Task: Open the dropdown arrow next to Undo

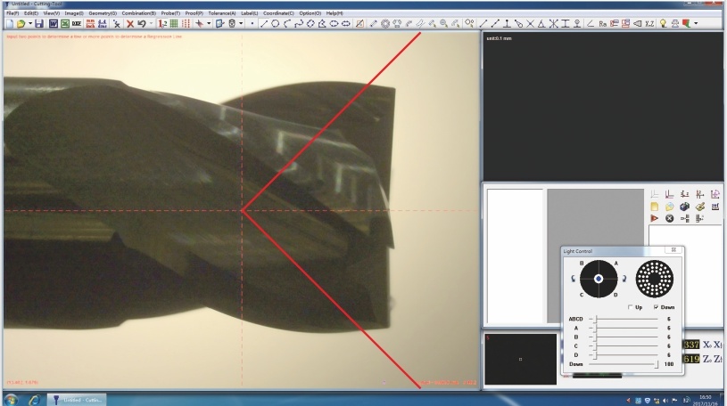Action: pos(152,23)
